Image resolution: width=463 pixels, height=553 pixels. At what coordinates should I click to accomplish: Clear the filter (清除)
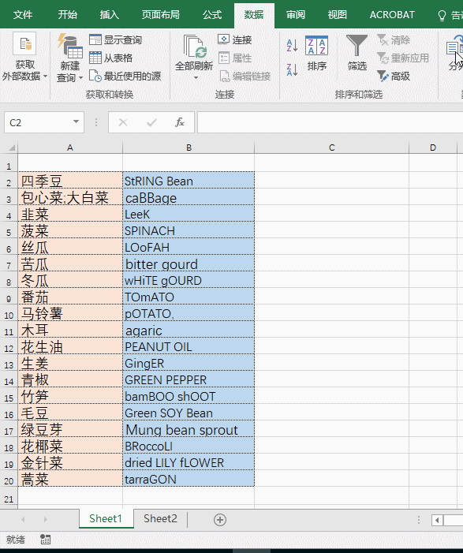tap(394, 40)
